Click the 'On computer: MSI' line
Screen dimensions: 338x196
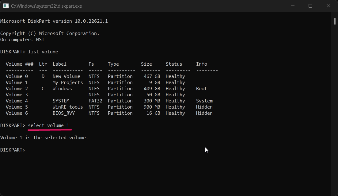point(22,40)
